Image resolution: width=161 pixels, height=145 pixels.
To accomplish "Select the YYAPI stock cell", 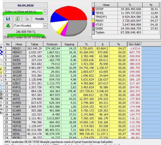I will pos(19,107).
